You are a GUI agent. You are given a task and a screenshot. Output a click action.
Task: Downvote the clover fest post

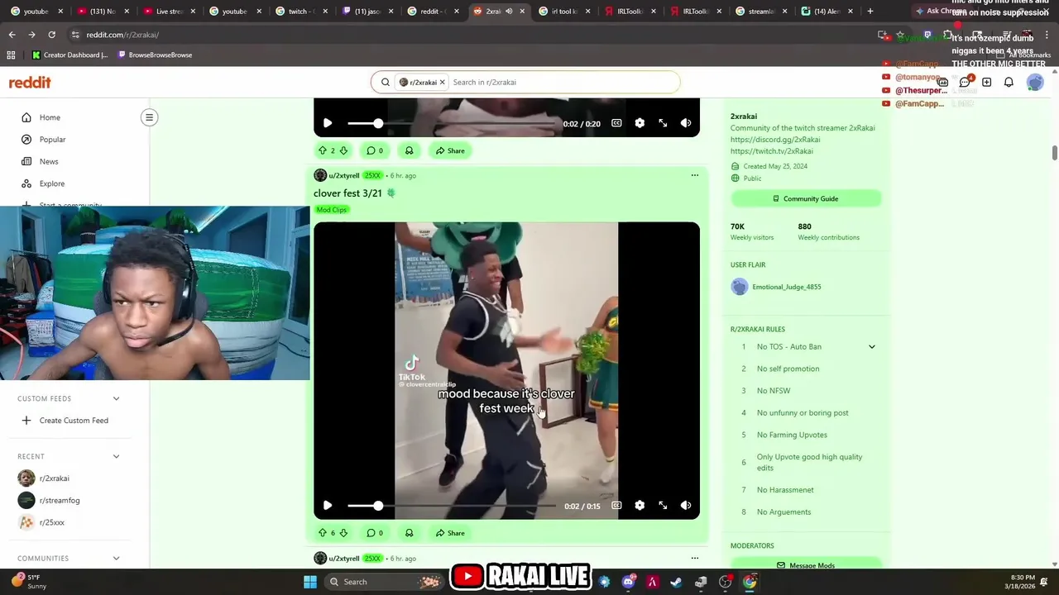click(x=343, y=533)
